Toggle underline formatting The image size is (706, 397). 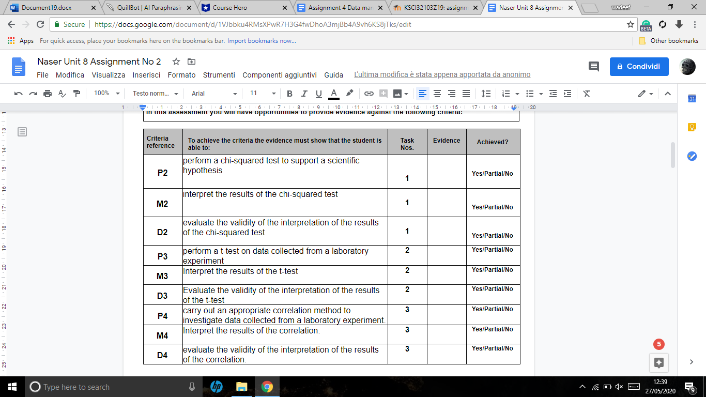[x=318, y=94]
